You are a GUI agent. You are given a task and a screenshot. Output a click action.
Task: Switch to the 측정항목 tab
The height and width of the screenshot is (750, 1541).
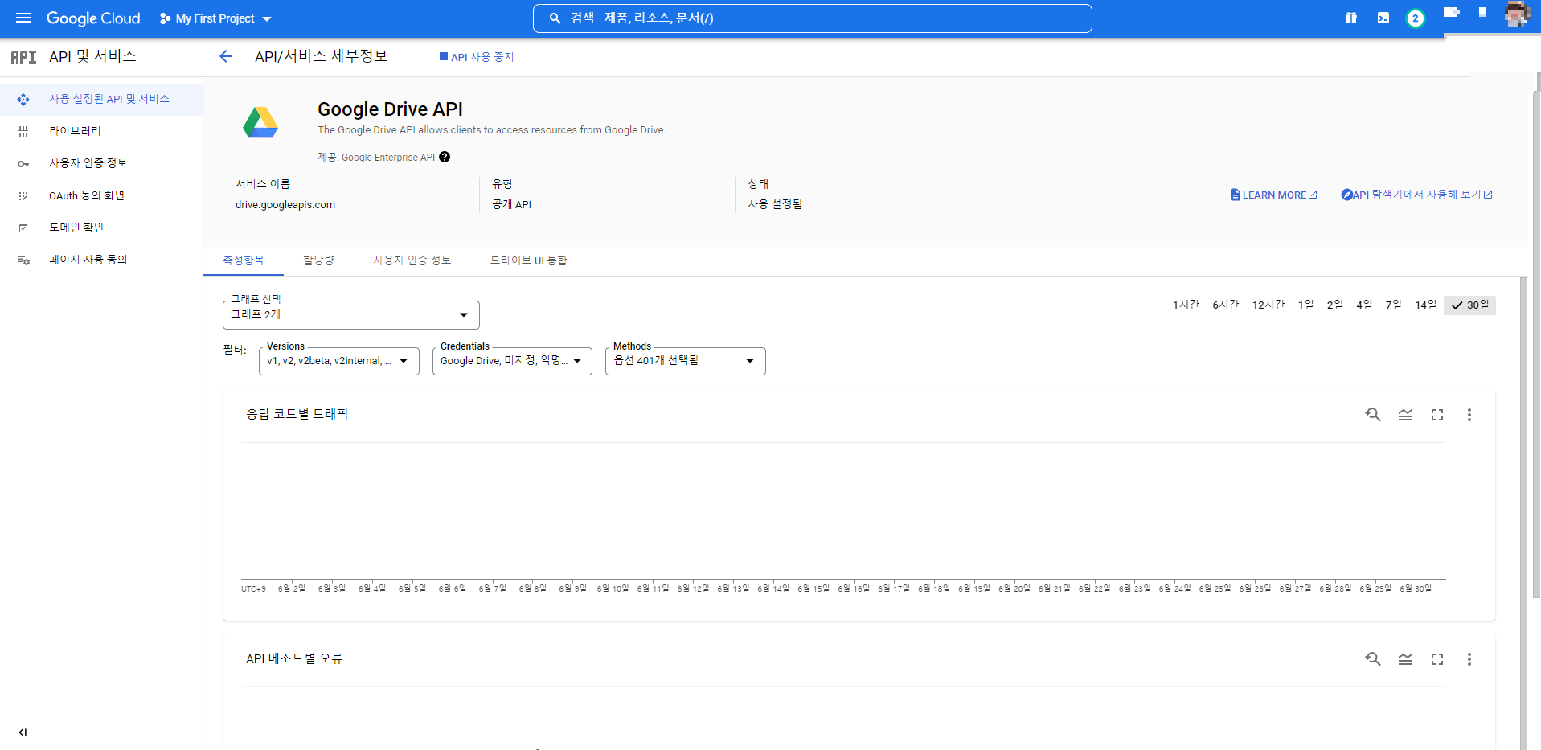click(244, 260)
